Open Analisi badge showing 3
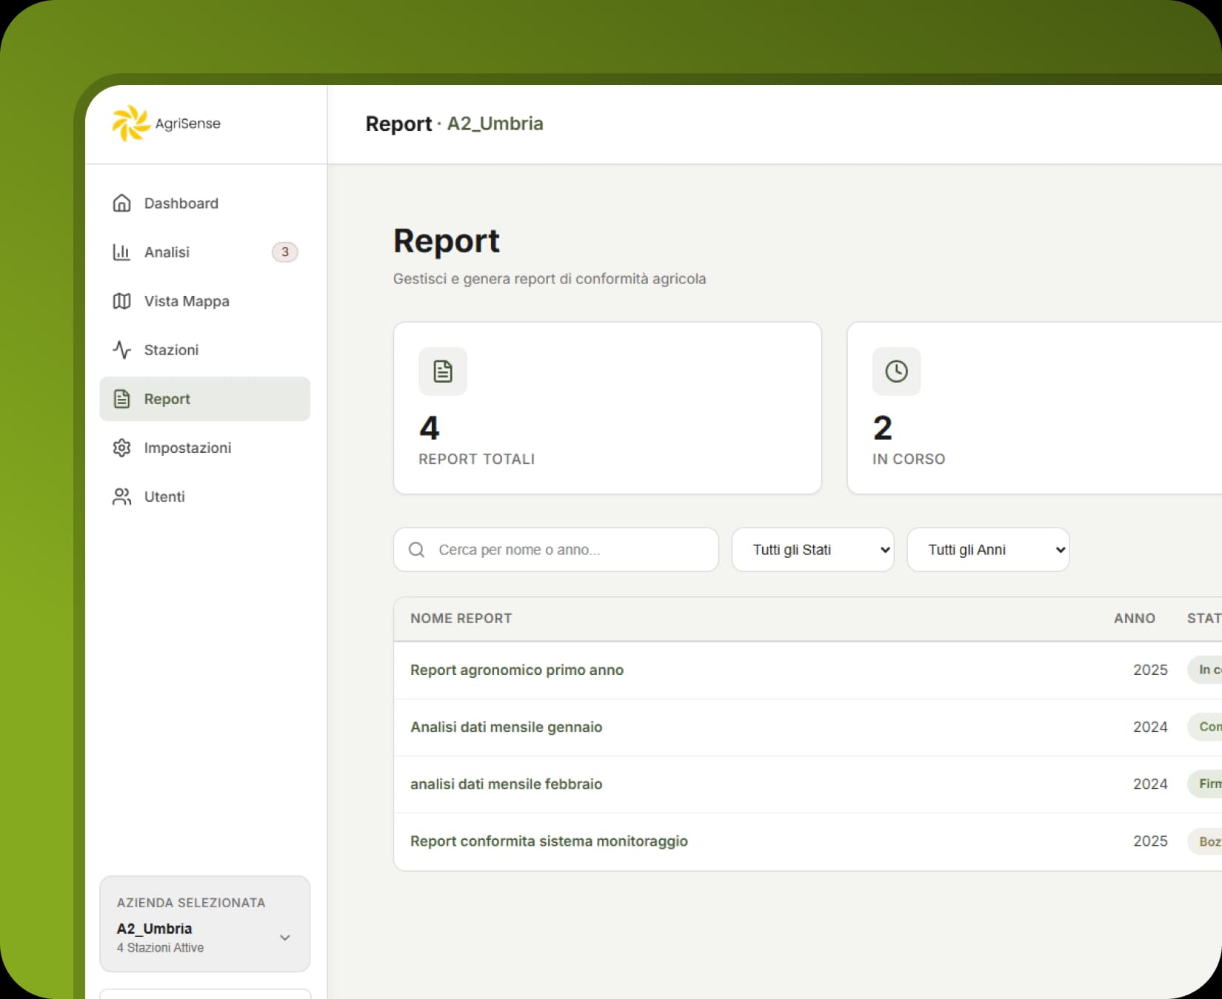 point(284,252)
